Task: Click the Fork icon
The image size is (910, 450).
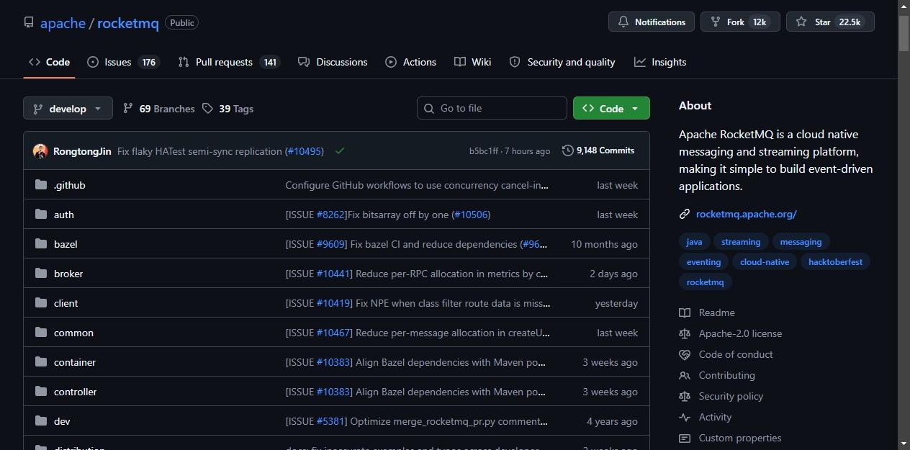Action: click(x=716, y=22)
